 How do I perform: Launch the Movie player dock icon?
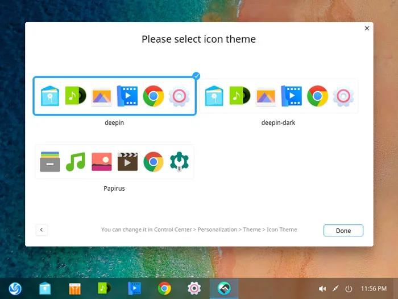[x=135, y=288]
